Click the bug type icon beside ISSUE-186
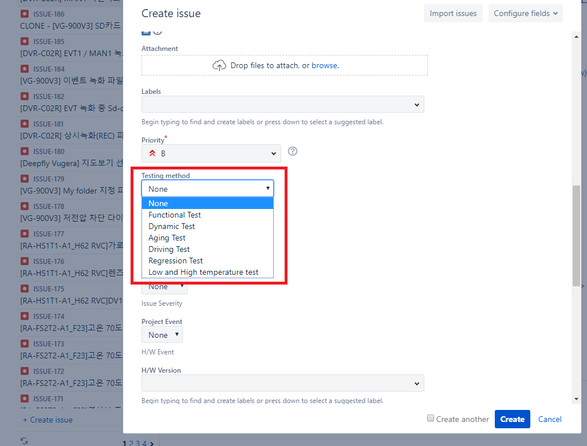Image resolution: width=587 pixels, height=446 pixels. (x=24, y=14)
